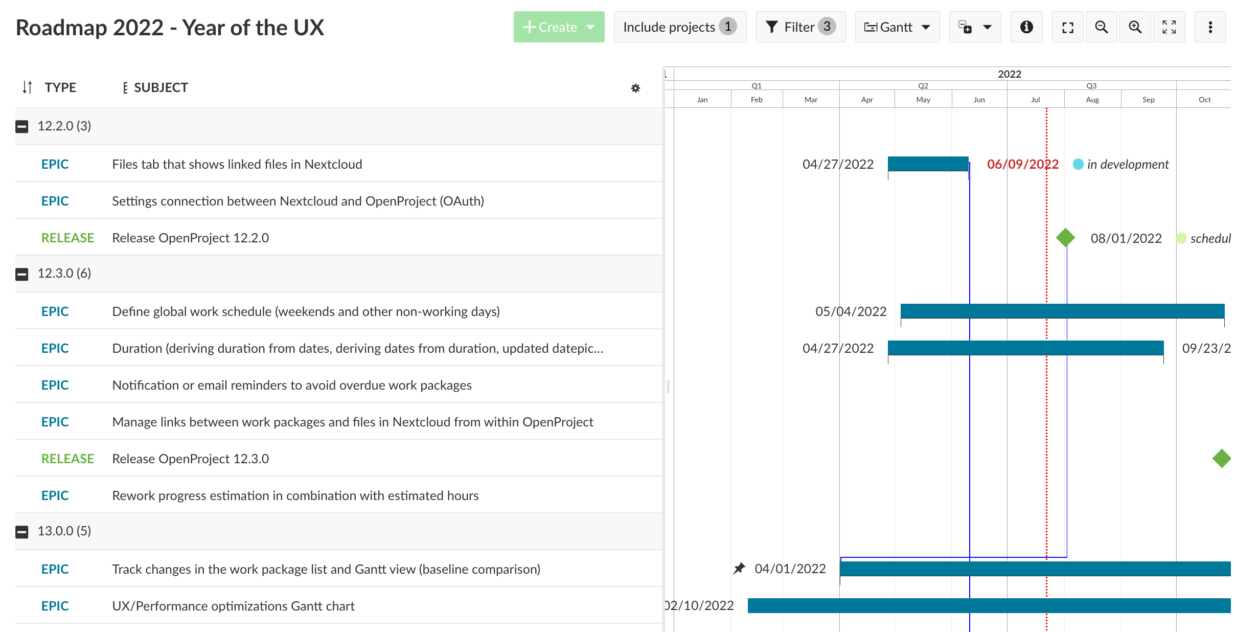Screen dimensions: 1236x632
Task: Click the sort arrows icon beside TYPE
Action: [27, 87]
